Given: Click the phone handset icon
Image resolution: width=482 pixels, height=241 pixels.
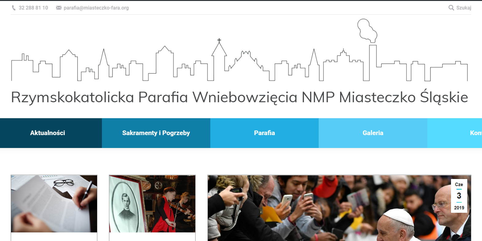Looking at the screenshot, I should tap(14, 8).
